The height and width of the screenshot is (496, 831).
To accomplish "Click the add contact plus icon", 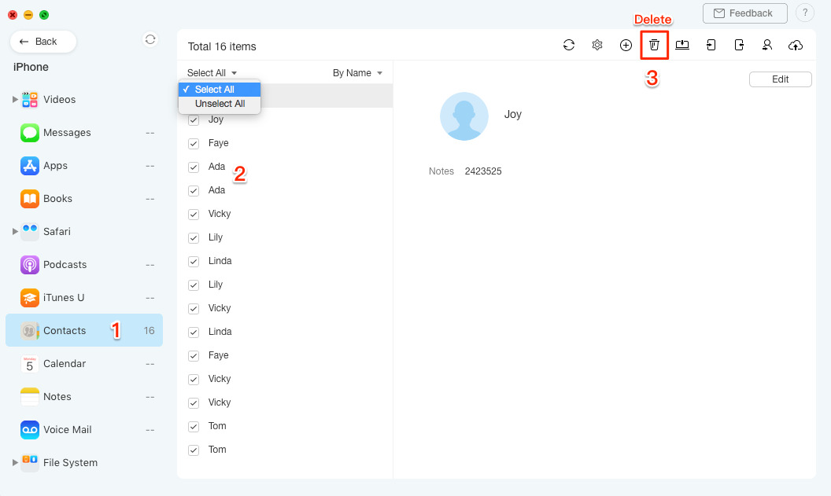I will click(626, 45).
